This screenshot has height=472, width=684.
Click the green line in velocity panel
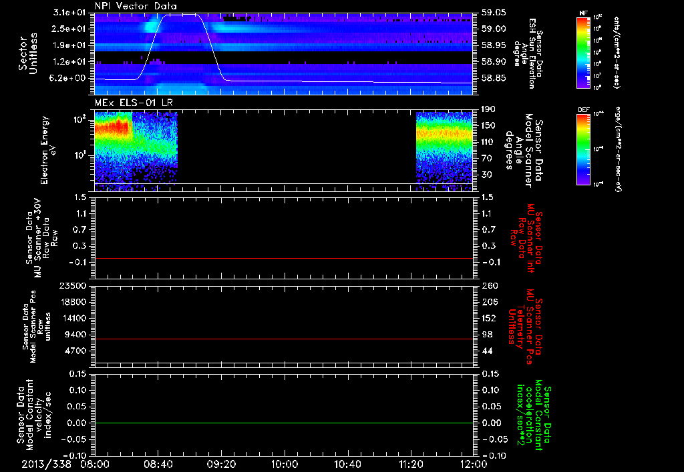(284, 423)
